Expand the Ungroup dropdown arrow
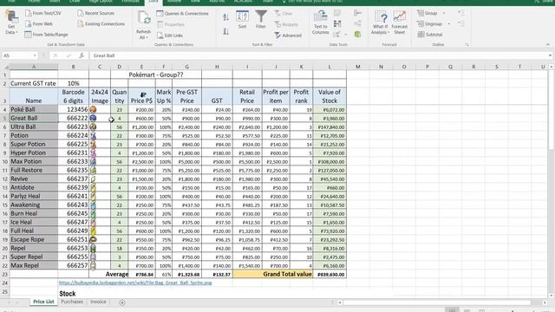555x312 pixels. pos(449,24)
